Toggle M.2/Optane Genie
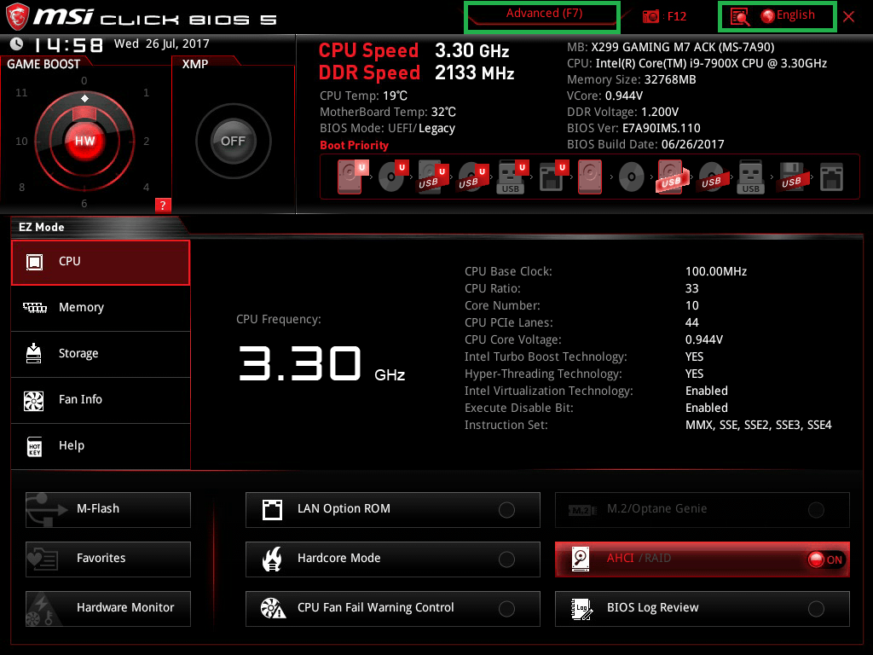 [702, 509]
